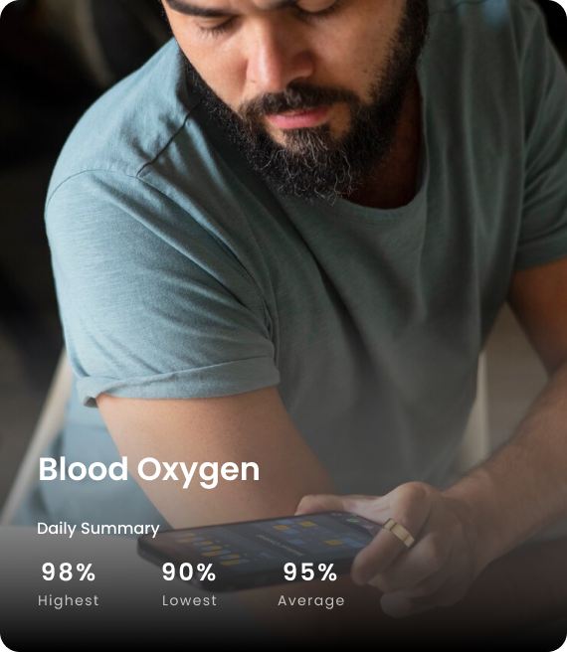The width and height of the screenshot is (567, 652).
Task: Select the Daily Summary label
Action: [98, 529]
